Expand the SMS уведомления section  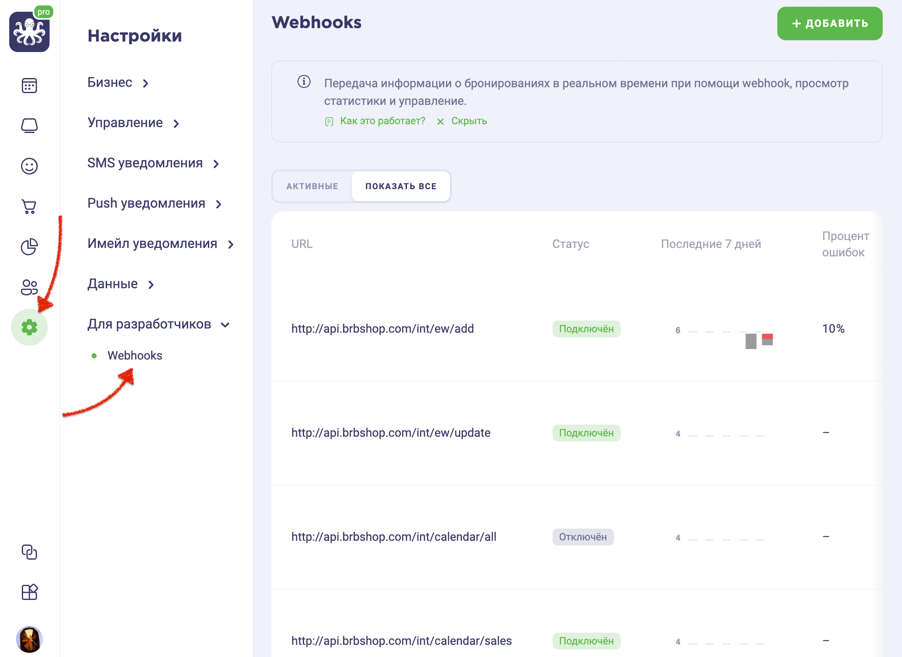pyautogui.click(x=153, y=163)
